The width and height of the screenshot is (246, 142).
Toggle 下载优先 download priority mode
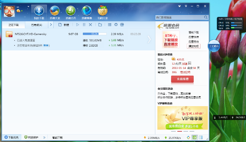point(11,137)
